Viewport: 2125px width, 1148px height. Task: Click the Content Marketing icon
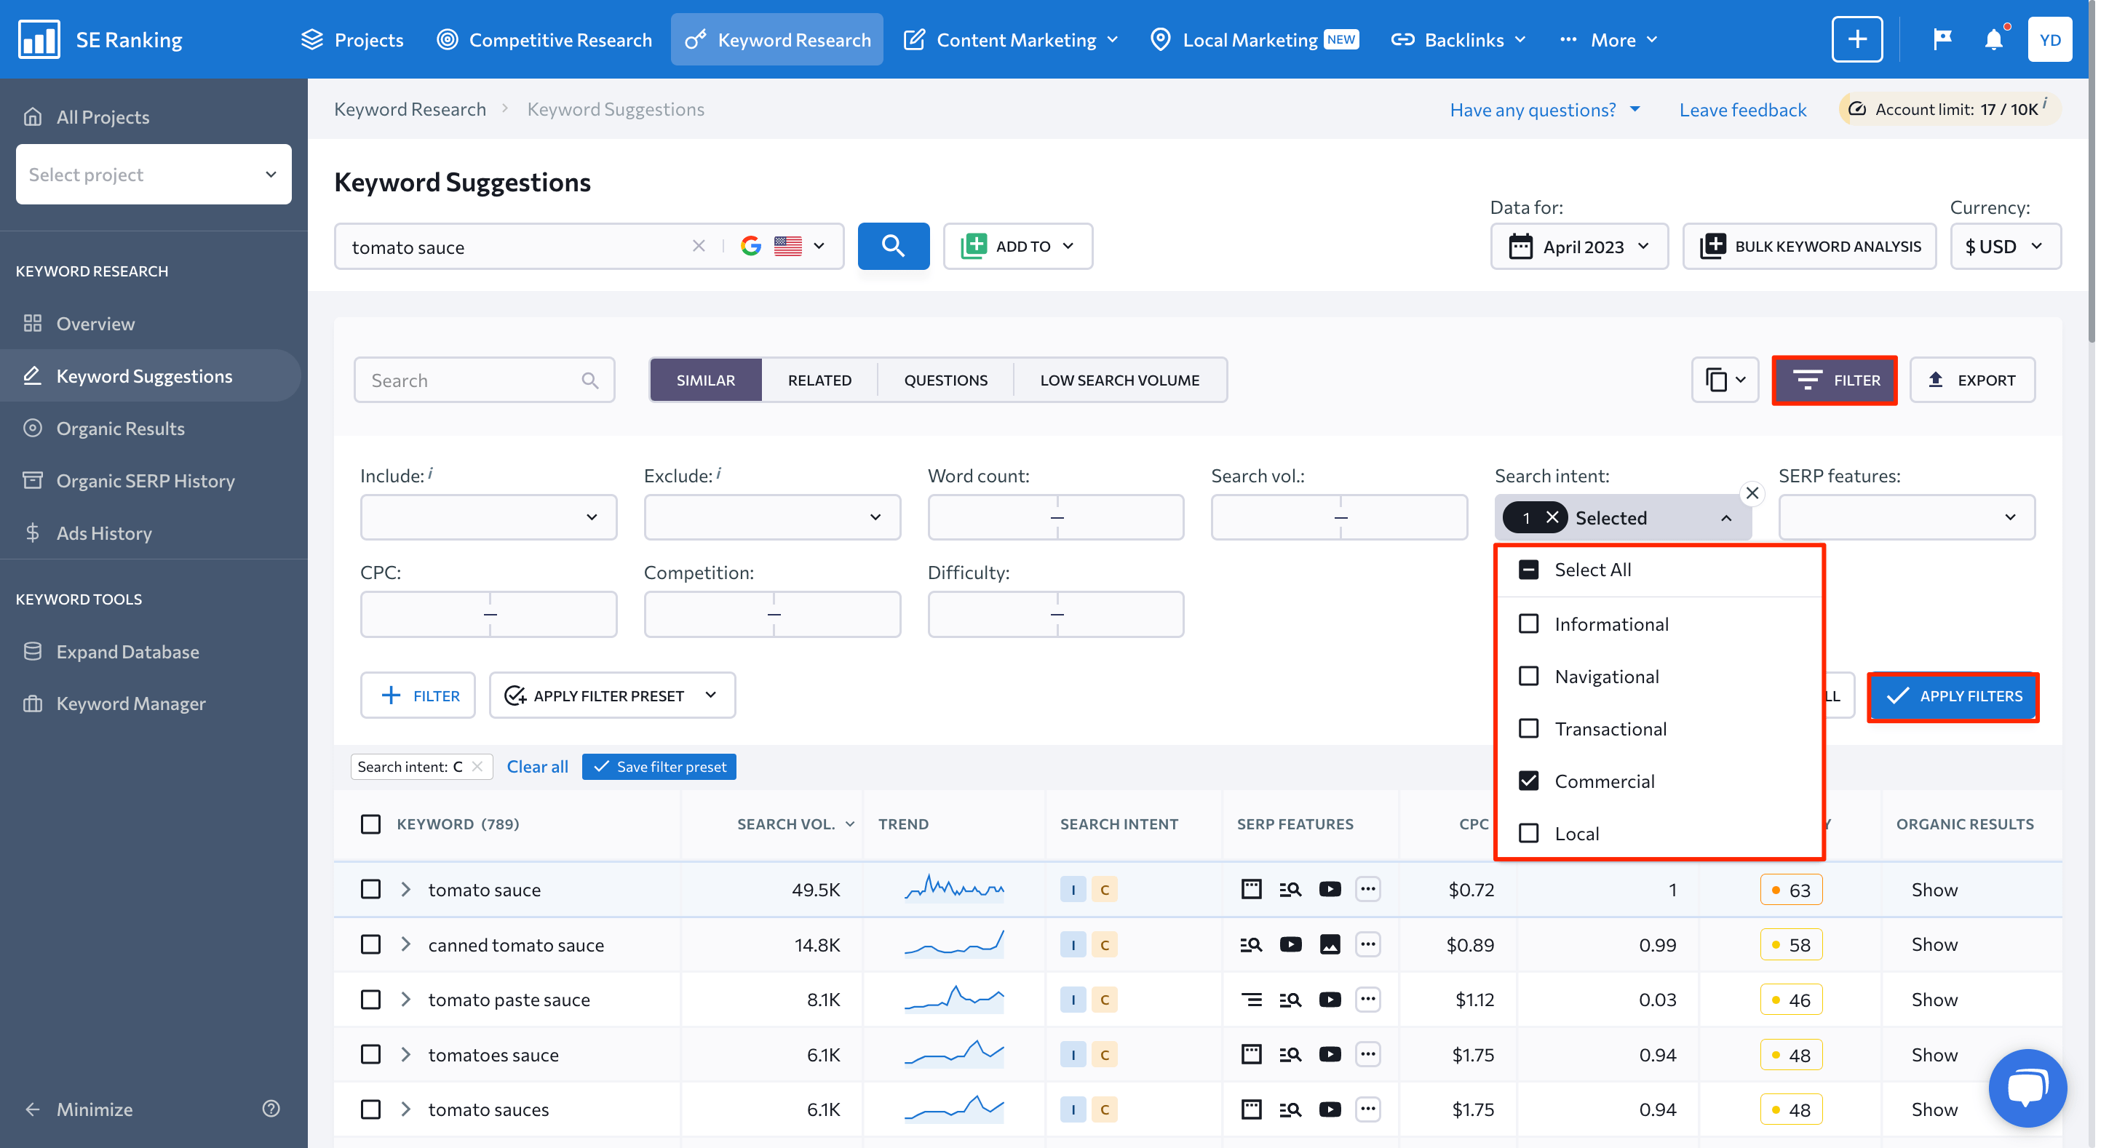915,38
